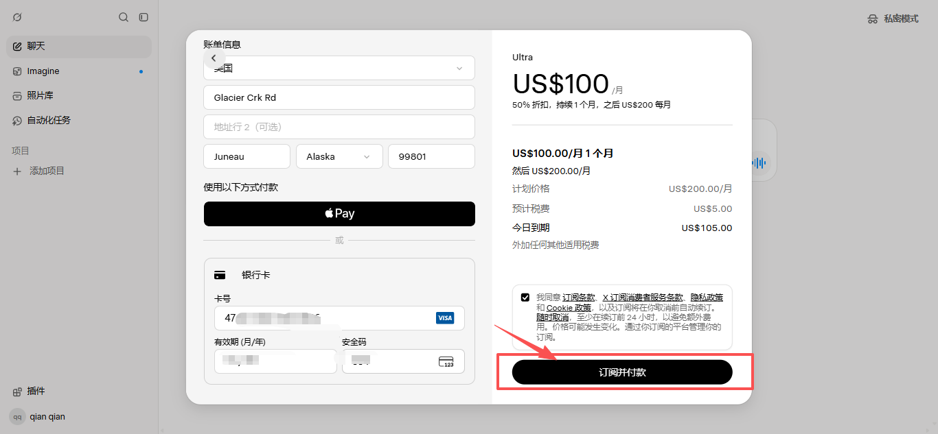Toggle 私密模式 private mode
This screenshot has width=938, height=434.
(893, 19)
